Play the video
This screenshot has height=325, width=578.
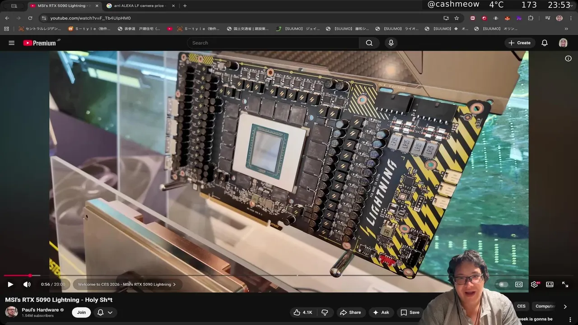[x=10, y=284]
